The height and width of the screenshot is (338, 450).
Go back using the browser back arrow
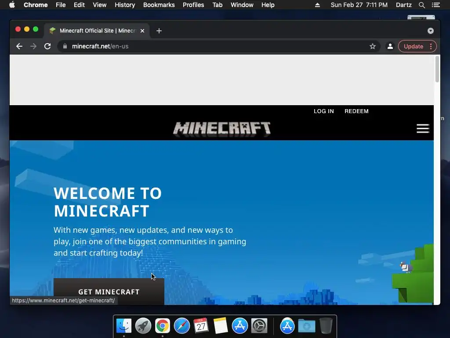pyautogui.click(x=19, y=46)
